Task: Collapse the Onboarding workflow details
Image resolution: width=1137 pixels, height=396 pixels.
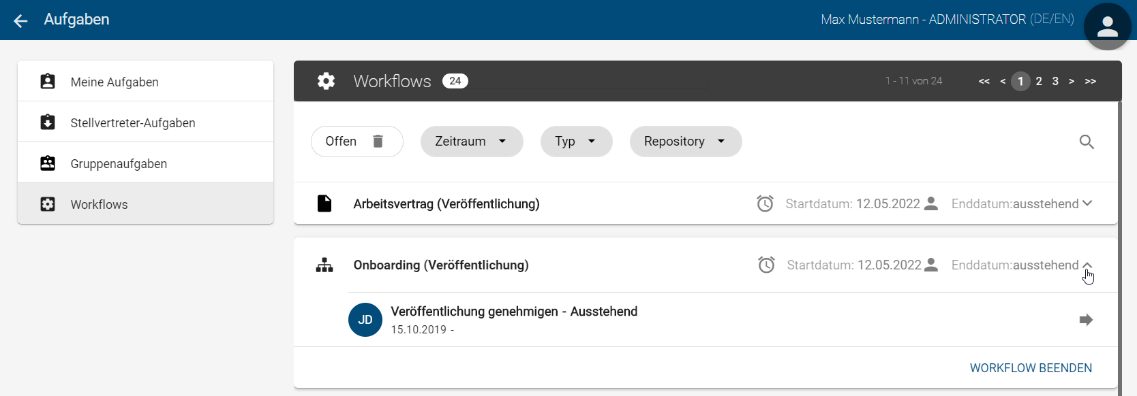Action: pyautogui.click(x=1087, y=265)
